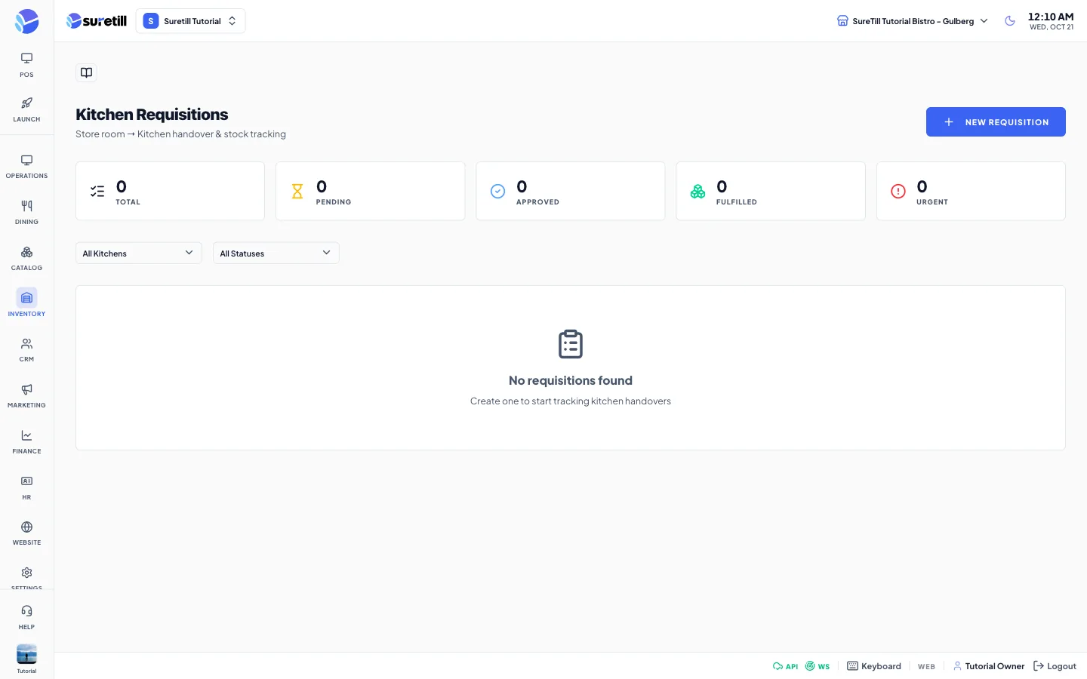Select the Approved requisitions card

(x=571, y=191)
